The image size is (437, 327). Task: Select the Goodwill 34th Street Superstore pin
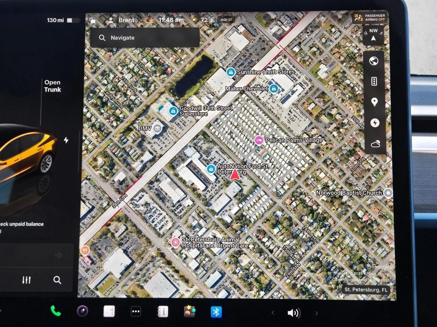[173, 111]
